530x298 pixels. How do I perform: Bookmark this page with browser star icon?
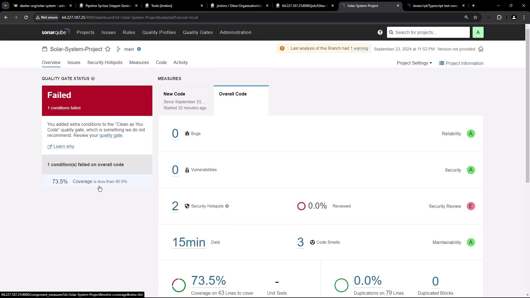(x=475, y=17)
